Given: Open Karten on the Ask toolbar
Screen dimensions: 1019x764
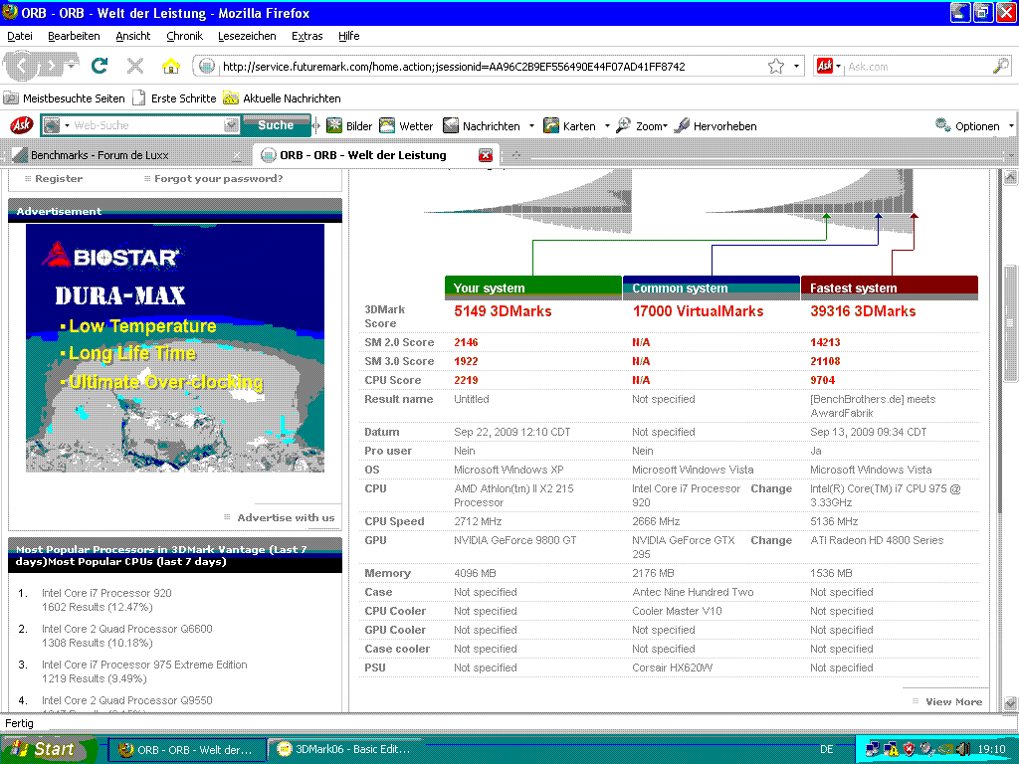Looking at the screenshot, I should 569,126.
